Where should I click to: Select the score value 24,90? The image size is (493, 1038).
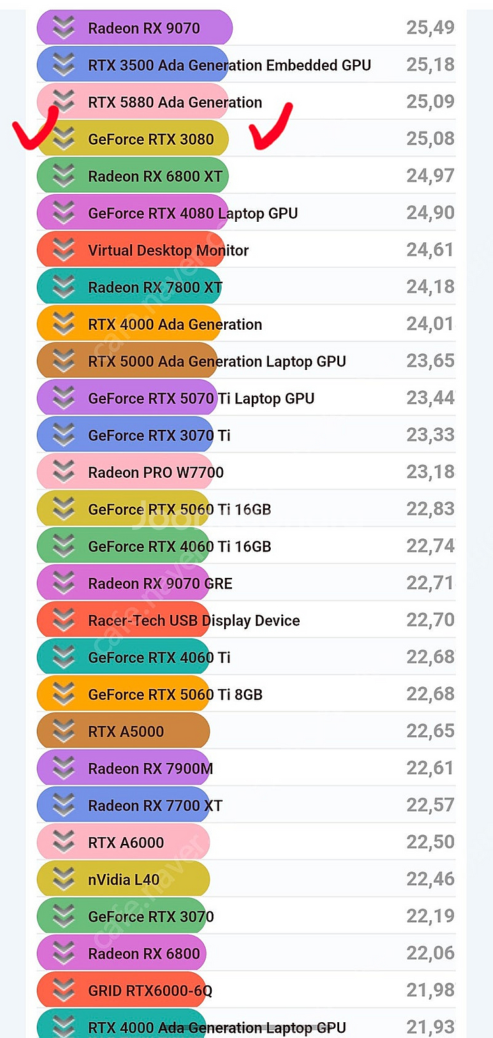431,213
